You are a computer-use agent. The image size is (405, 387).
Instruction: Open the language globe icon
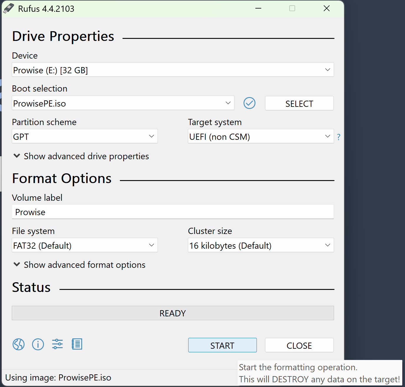19,344
